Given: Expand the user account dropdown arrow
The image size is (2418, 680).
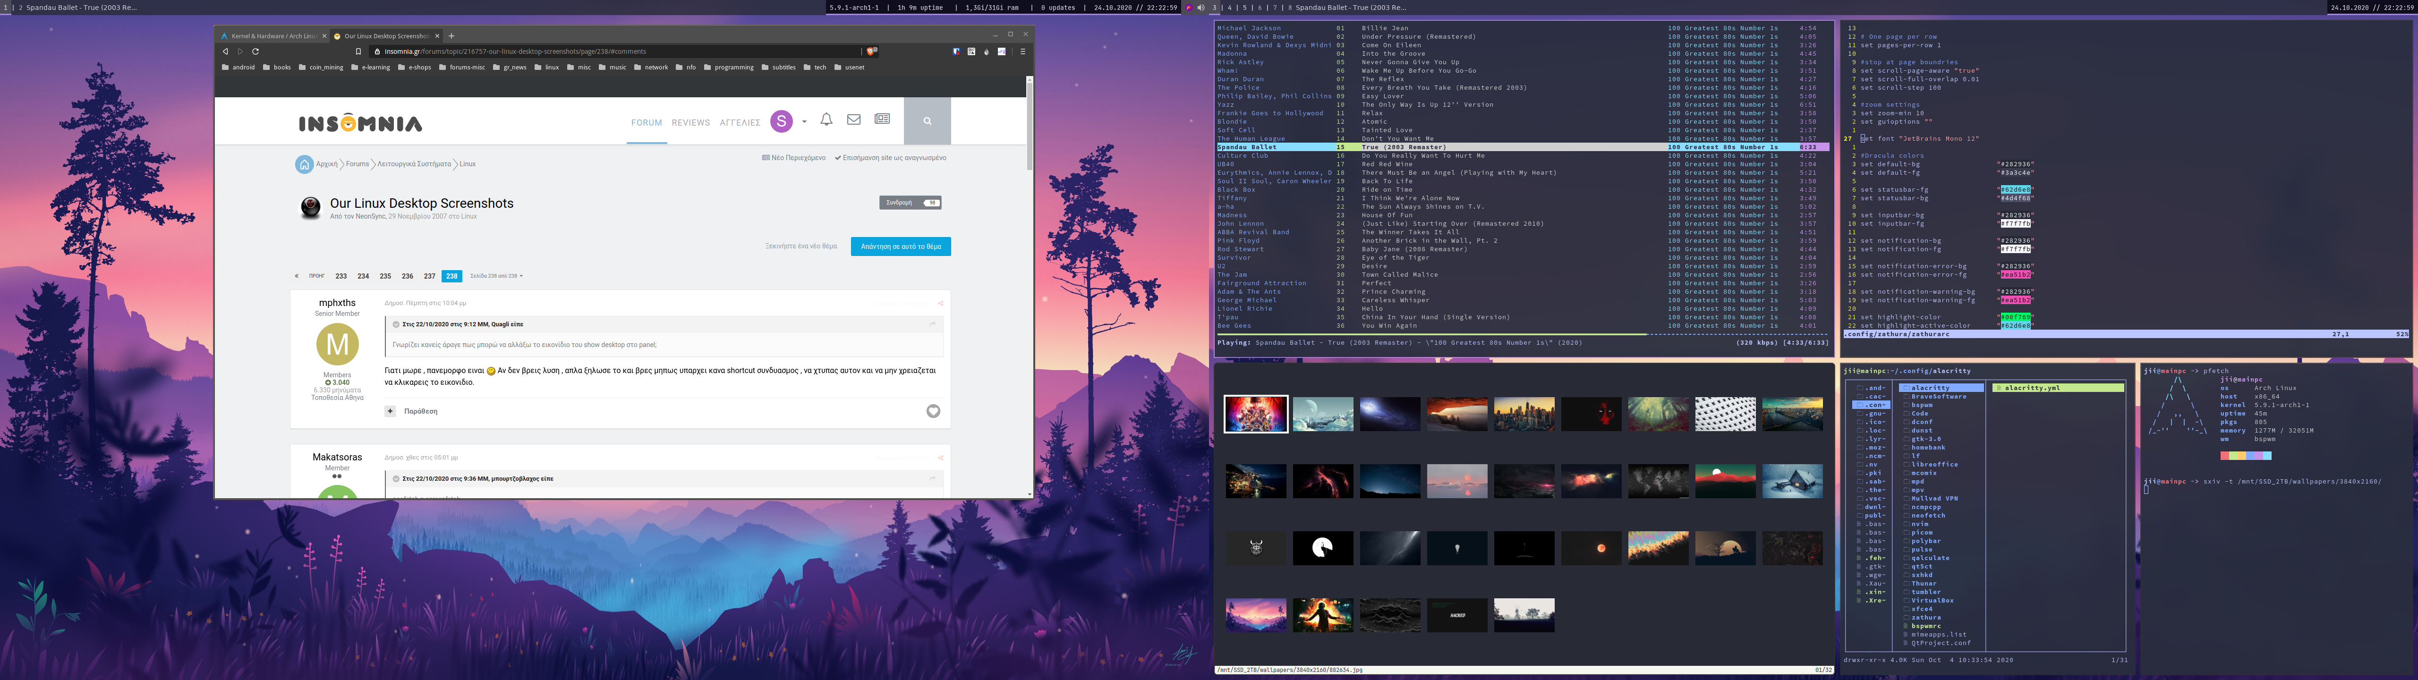Looking at the screenshot, I should 804,121.
